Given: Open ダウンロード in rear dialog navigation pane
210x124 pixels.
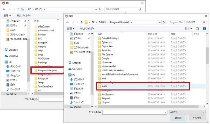Looking at the screenshot, I should (x=14, y=66).
